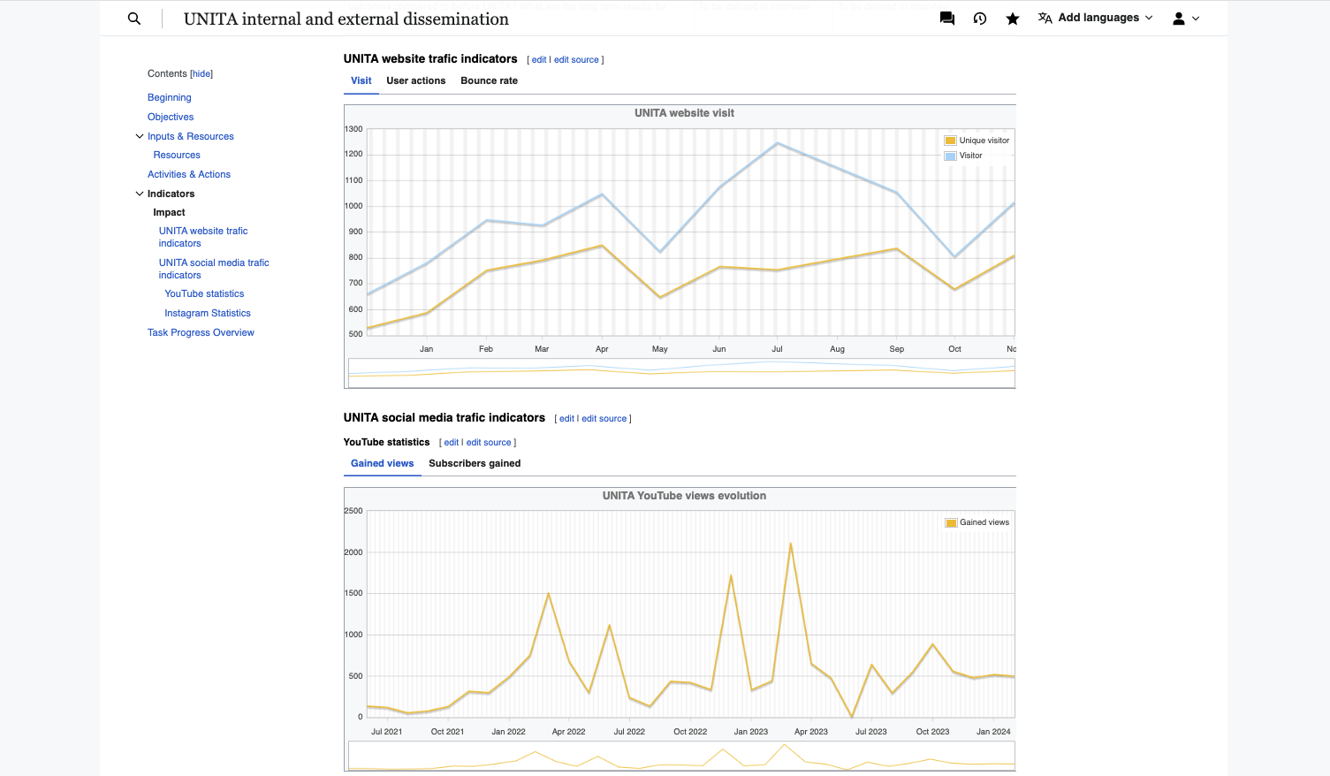Edit YouTube statistics section
This screenshot has width=1330, height=776.
452,443
